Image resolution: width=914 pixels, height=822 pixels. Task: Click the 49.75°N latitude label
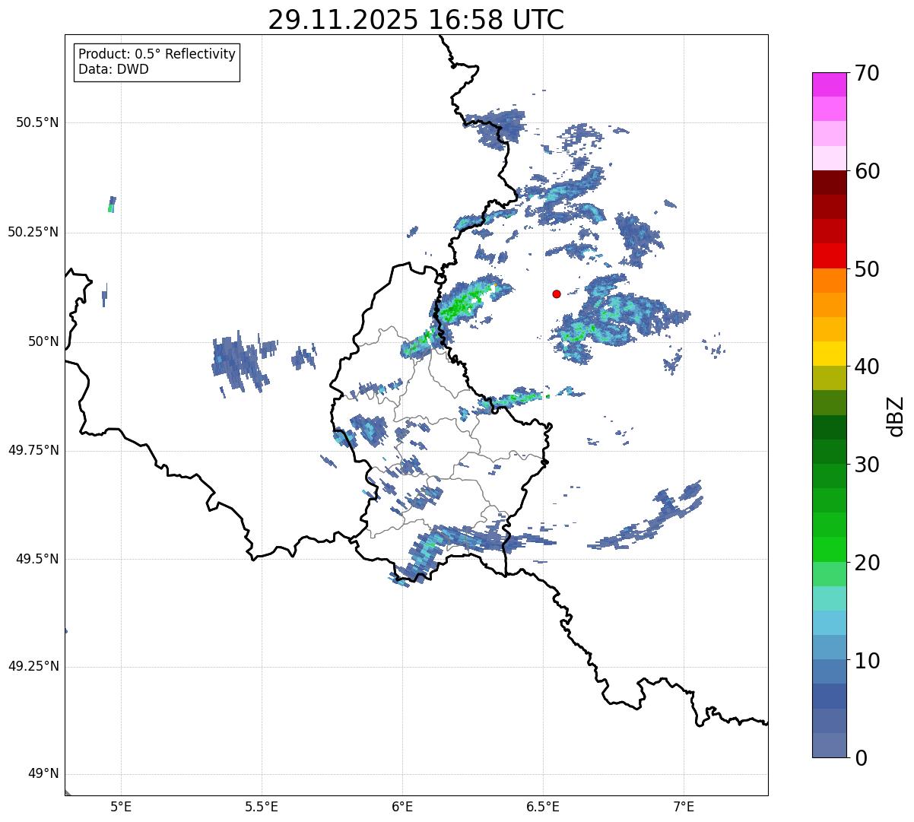coord(33,450)
